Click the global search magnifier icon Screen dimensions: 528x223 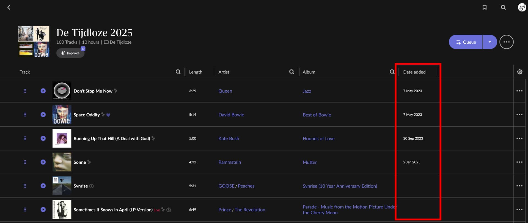[x=503, y=7]
